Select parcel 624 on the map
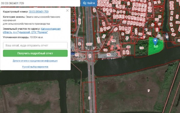Image resolution: width=180 pixels, height=113 pixels. click(124, 22)
